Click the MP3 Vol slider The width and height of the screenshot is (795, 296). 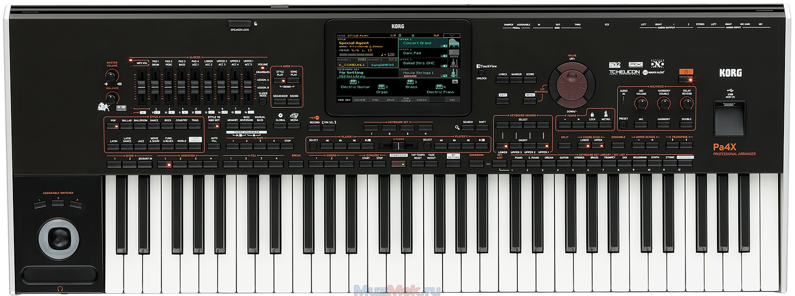141,87
